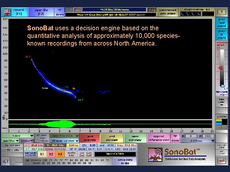230x172 pixels.
Task: Click the append reference view button
Action: pyautogui.click(x=158, y=138)
